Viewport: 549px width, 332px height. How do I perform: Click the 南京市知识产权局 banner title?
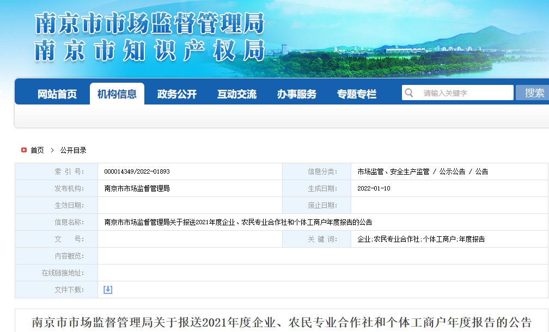pyautogui.click(x=150, y=51)
